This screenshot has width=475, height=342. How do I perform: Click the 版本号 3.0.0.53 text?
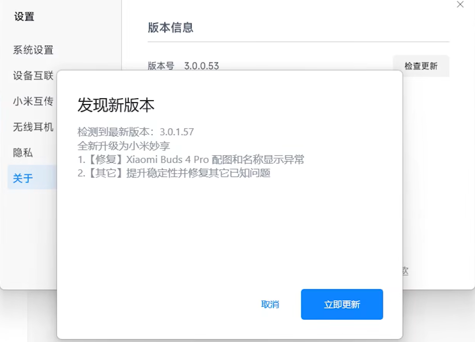click(183, 66)
